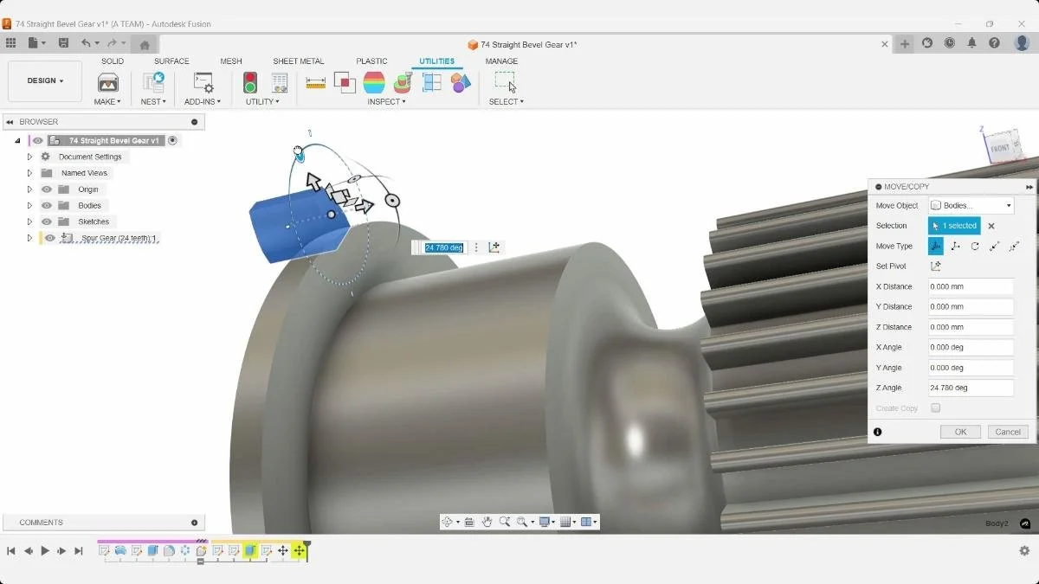Expand the Origin folder node
The height and width of the screenshot is (584, 1039).
click(29, 189)
